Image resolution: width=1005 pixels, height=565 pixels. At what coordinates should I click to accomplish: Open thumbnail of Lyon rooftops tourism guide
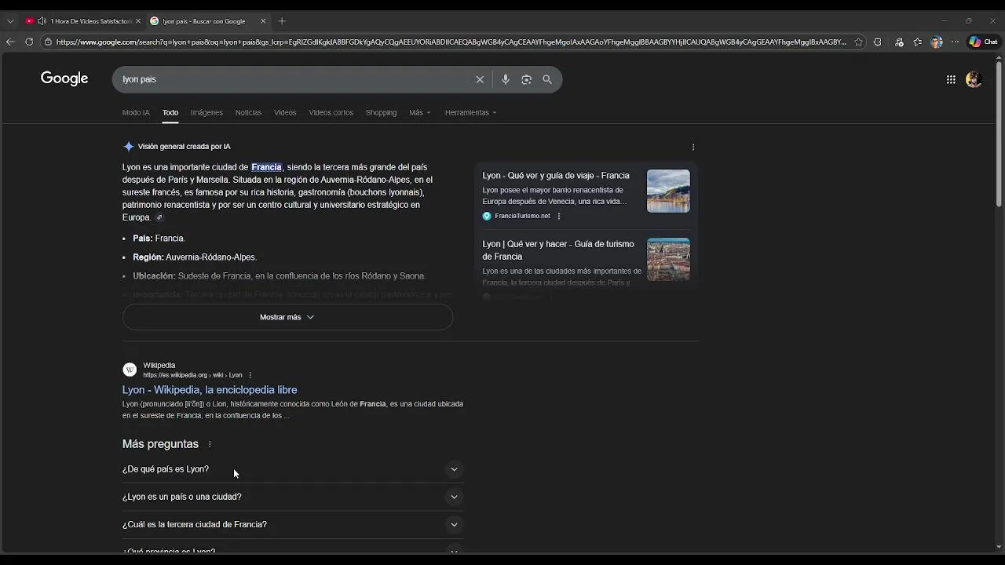pos(668,259)
